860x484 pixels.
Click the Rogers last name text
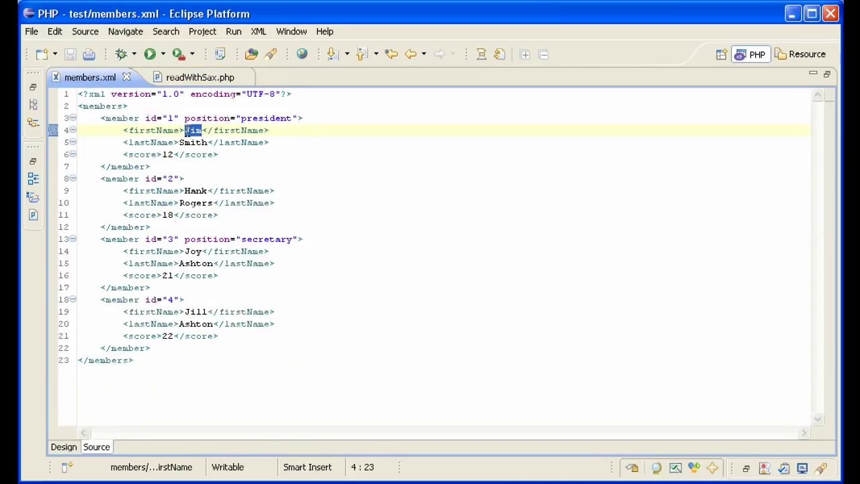(x=196, y=203)
